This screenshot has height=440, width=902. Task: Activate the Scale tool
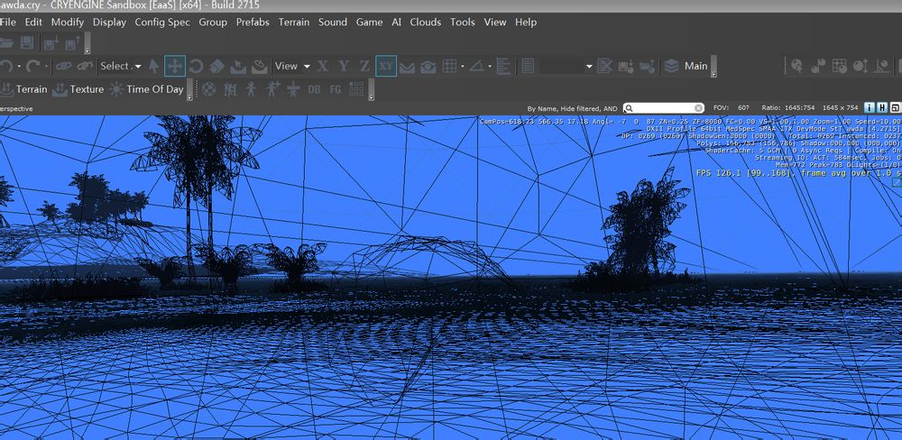[216, 66]
